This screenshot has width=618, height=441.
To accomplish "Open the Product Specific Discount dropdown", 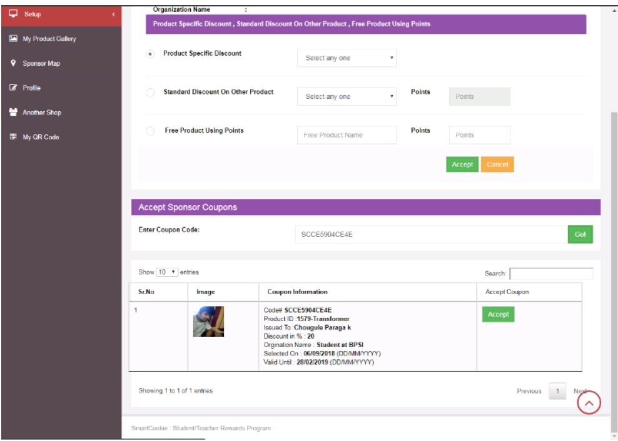I will [347, 58].
